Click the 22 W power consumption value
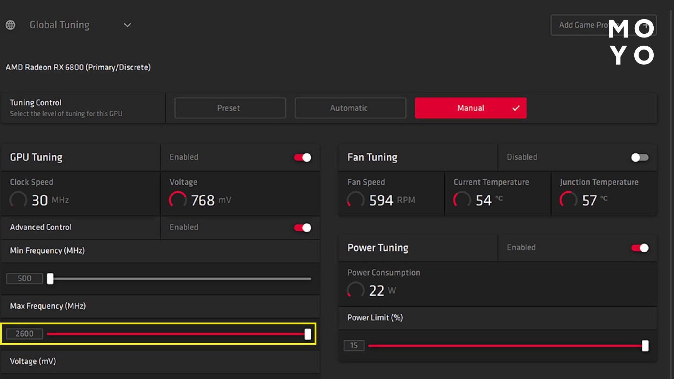The width and height of the screenshot is (674, 379). pyautogui.click(x=383, y=291)
